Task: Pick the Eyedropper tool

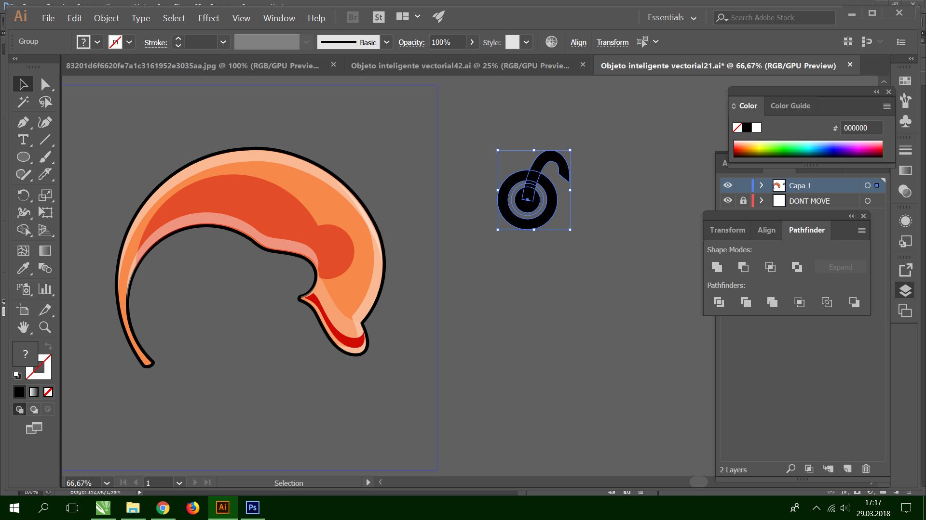Action: click(x=23, y=268)
